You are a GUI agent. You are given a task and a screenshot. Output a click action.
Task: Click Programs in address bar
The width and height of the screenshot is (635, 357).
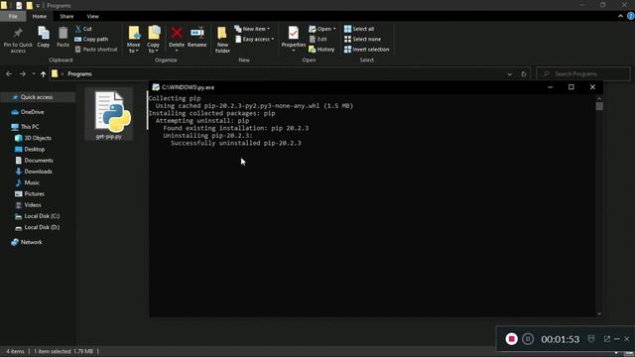[x=79, y=74]
